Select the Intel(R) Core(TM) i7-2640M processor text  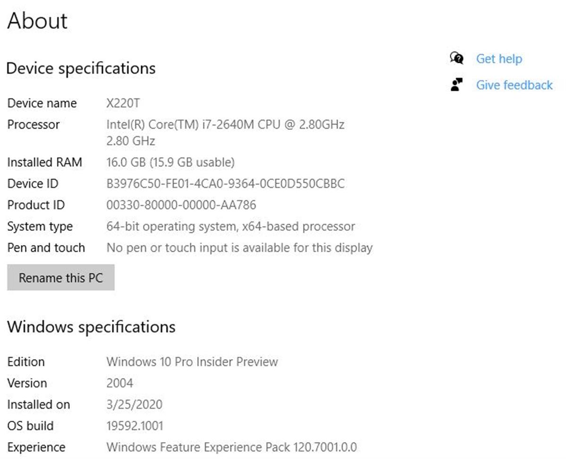point(225,125)
